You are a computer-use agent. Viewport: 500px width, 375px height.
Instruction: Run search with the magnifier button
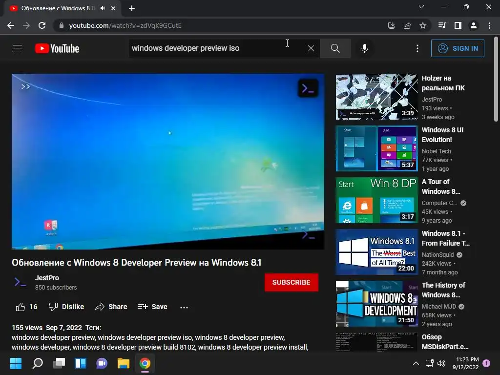pos(335,48)
